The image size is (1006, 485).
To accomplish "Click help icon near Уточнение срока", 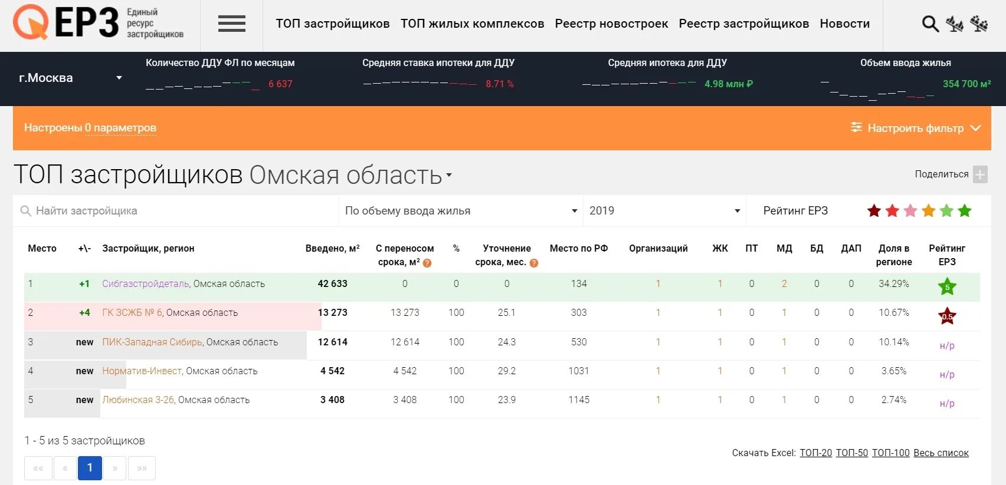I will (x=534, y=263).
